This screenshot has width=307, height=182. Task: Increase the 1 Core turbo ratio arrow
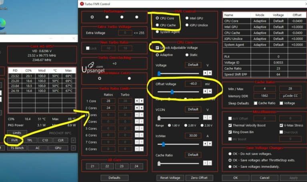coord(141,101)
